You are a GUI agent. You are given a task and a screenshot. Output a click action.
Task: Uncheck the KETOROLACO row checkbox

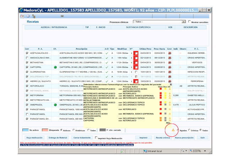pos(27,86)
